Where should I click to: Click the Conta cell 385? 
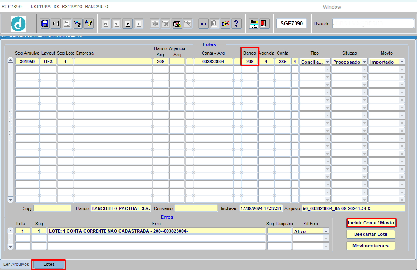pos(282,62)
